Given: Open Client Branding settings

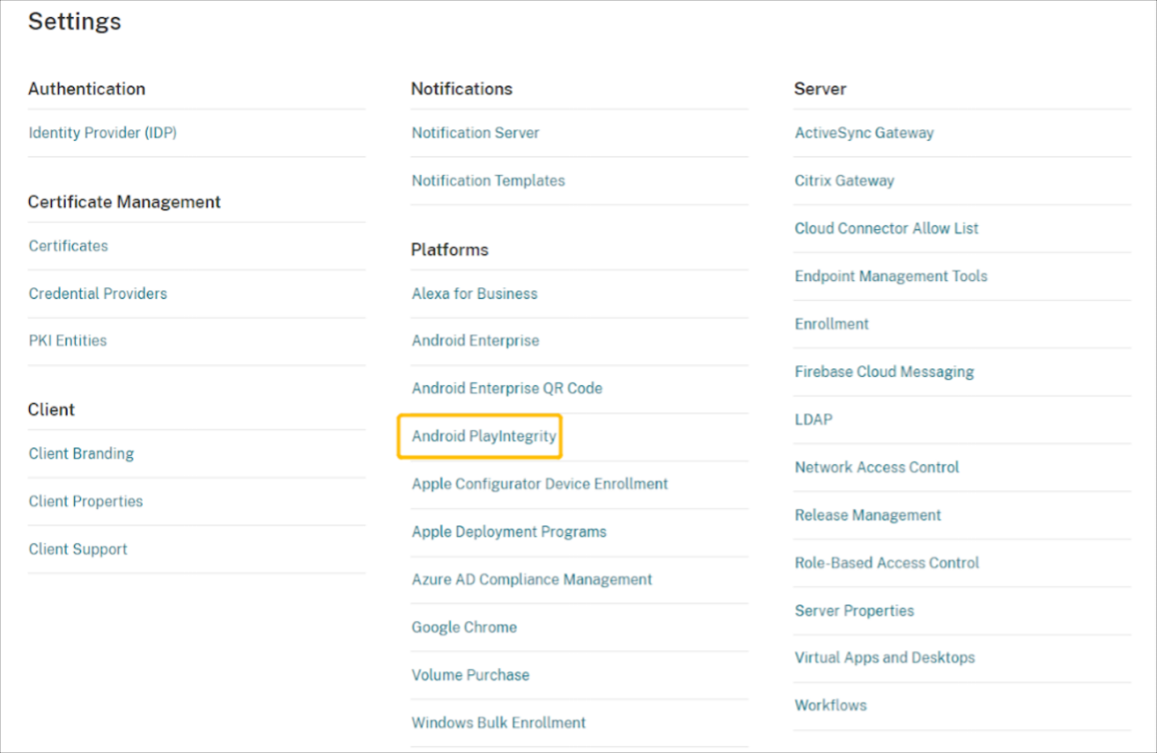Looking at the screenshot, I should (x=81, y=453).
